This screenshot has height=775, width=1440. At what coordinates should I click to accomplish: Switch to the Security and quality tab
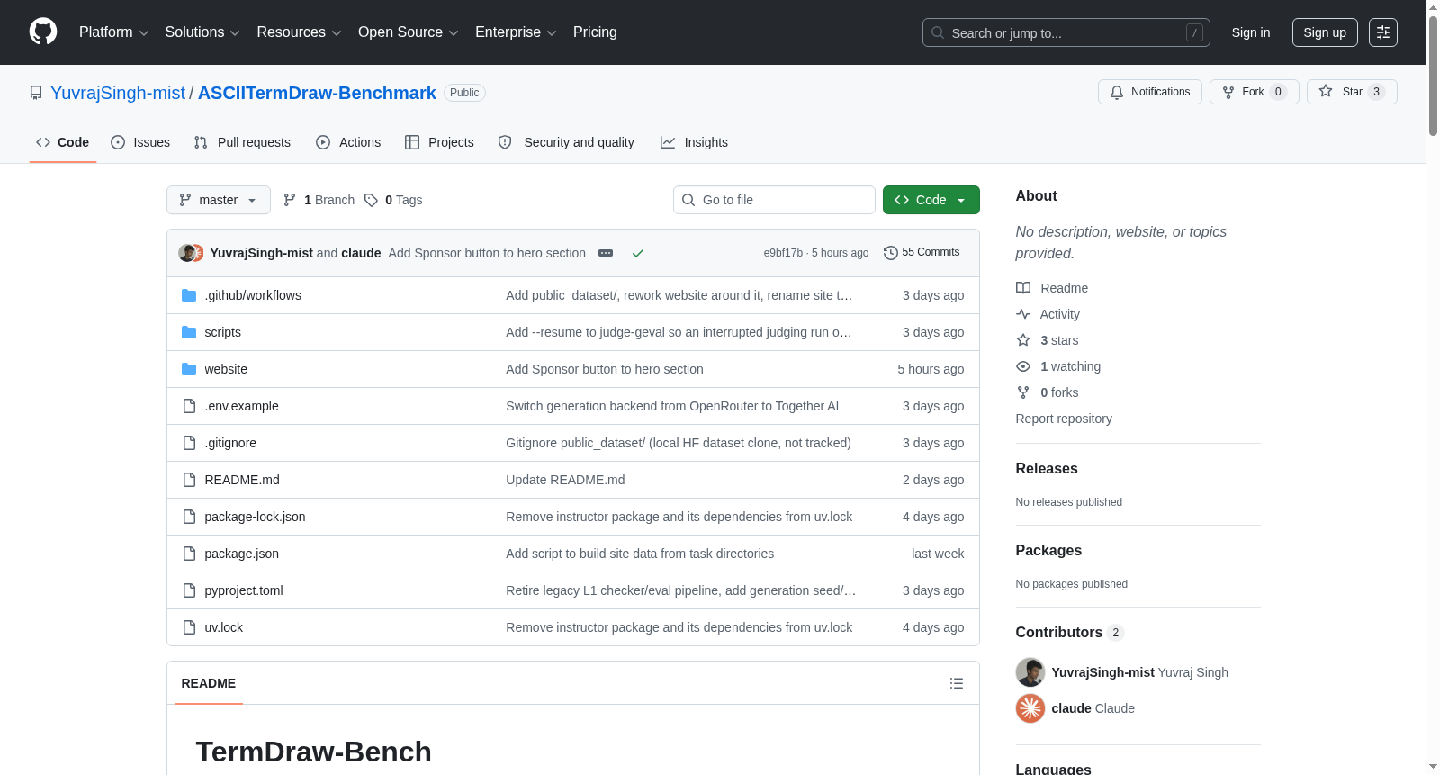(566, 142)
